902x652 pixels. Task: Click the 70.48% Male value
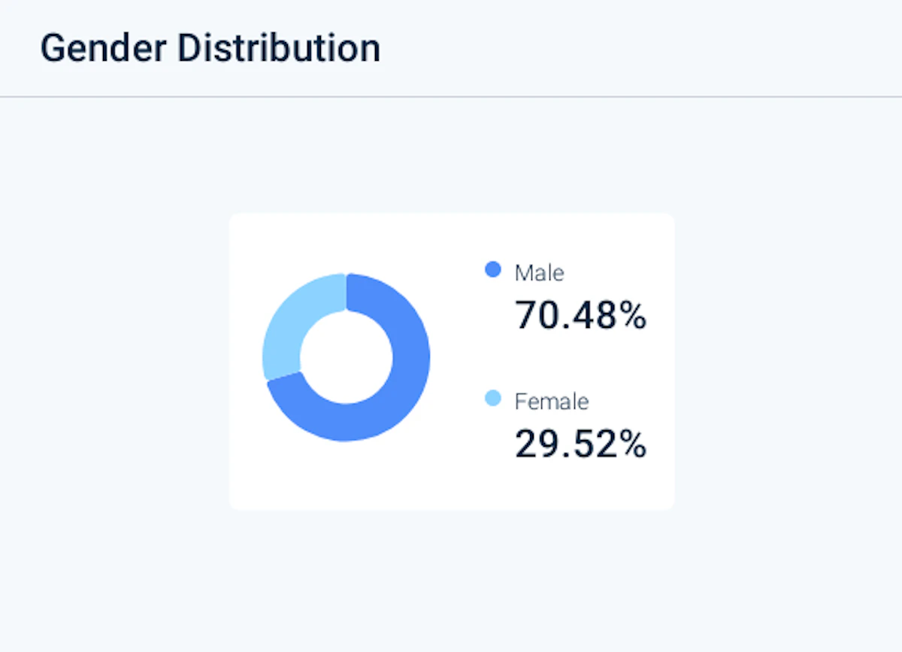tap(580, 316)
